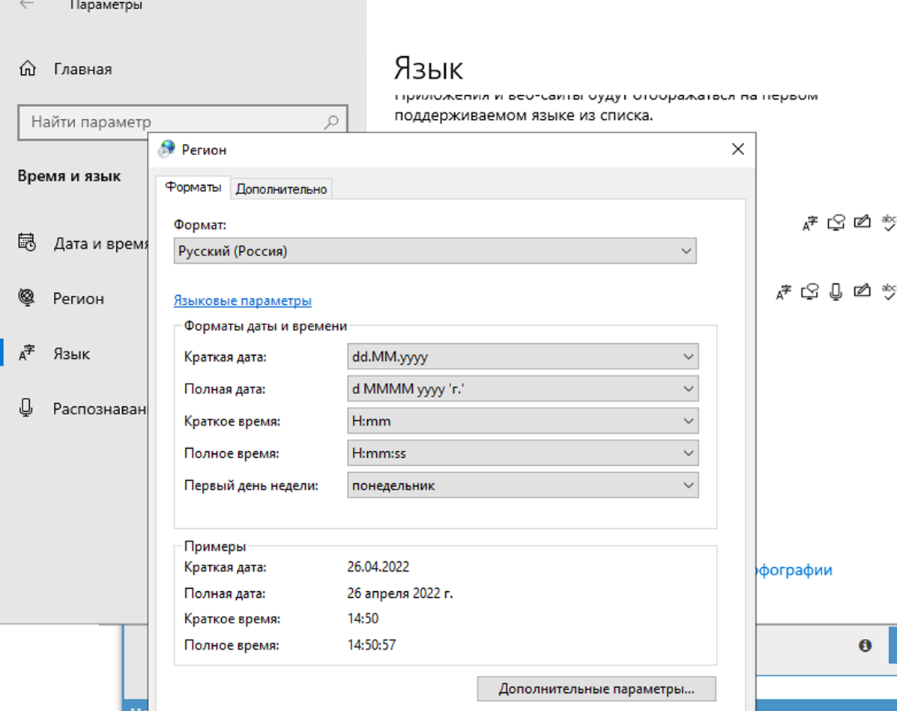Expand the Формат dropdown showing Русский (Россия)
The height and width of the screenshot is (711, 897).
point(435,251)
